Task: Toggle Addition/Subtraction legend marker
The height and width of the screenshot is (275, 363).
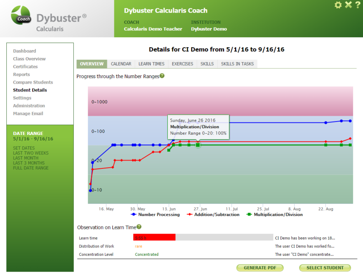Action: pos(189,214)
